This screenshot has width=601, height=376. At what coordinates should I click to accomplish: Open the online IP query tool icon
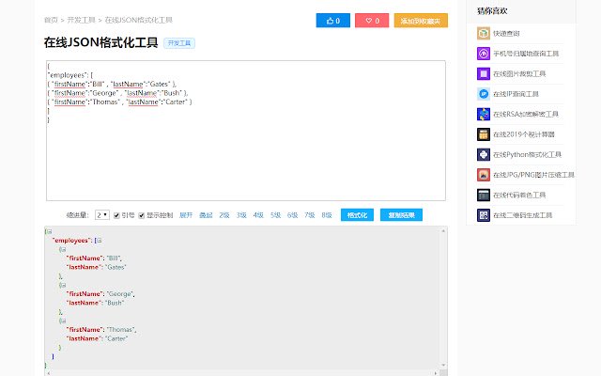[x=484, y=94]
